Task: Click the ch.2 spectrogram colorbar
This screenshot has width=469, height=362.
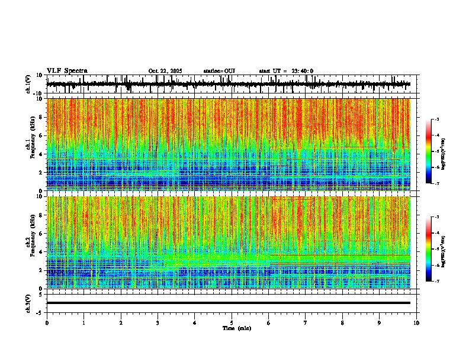Action: click(x=428, y=249)
